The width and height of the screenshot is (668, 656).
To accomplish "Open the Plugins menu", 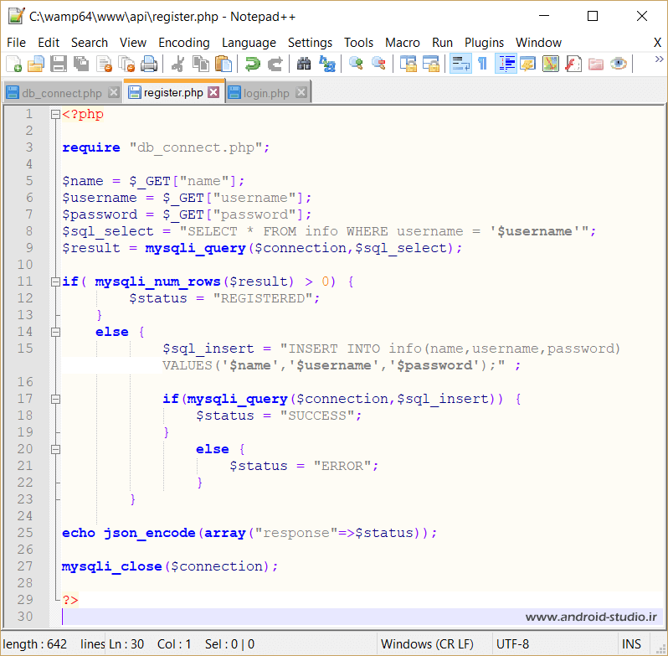I will [484, 43].
